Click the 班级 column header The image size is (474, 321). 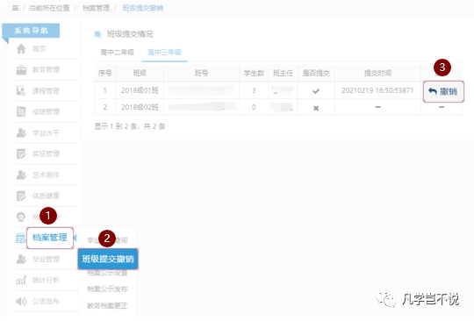[x=140, y=73]
